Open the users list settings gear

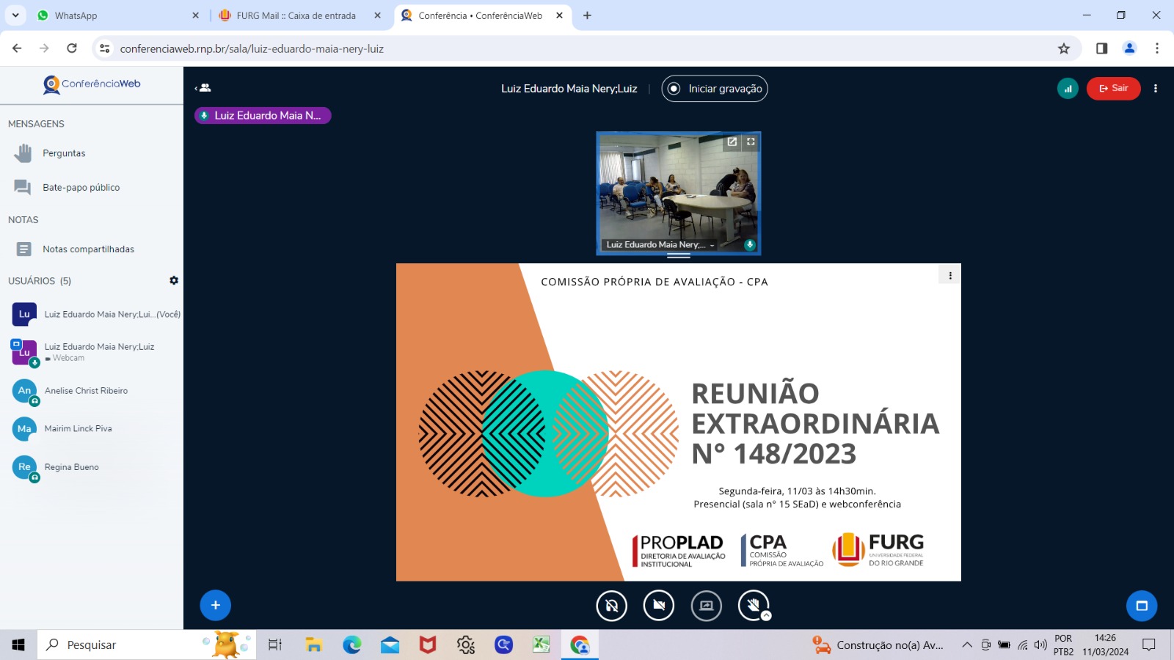click(174, 280)
